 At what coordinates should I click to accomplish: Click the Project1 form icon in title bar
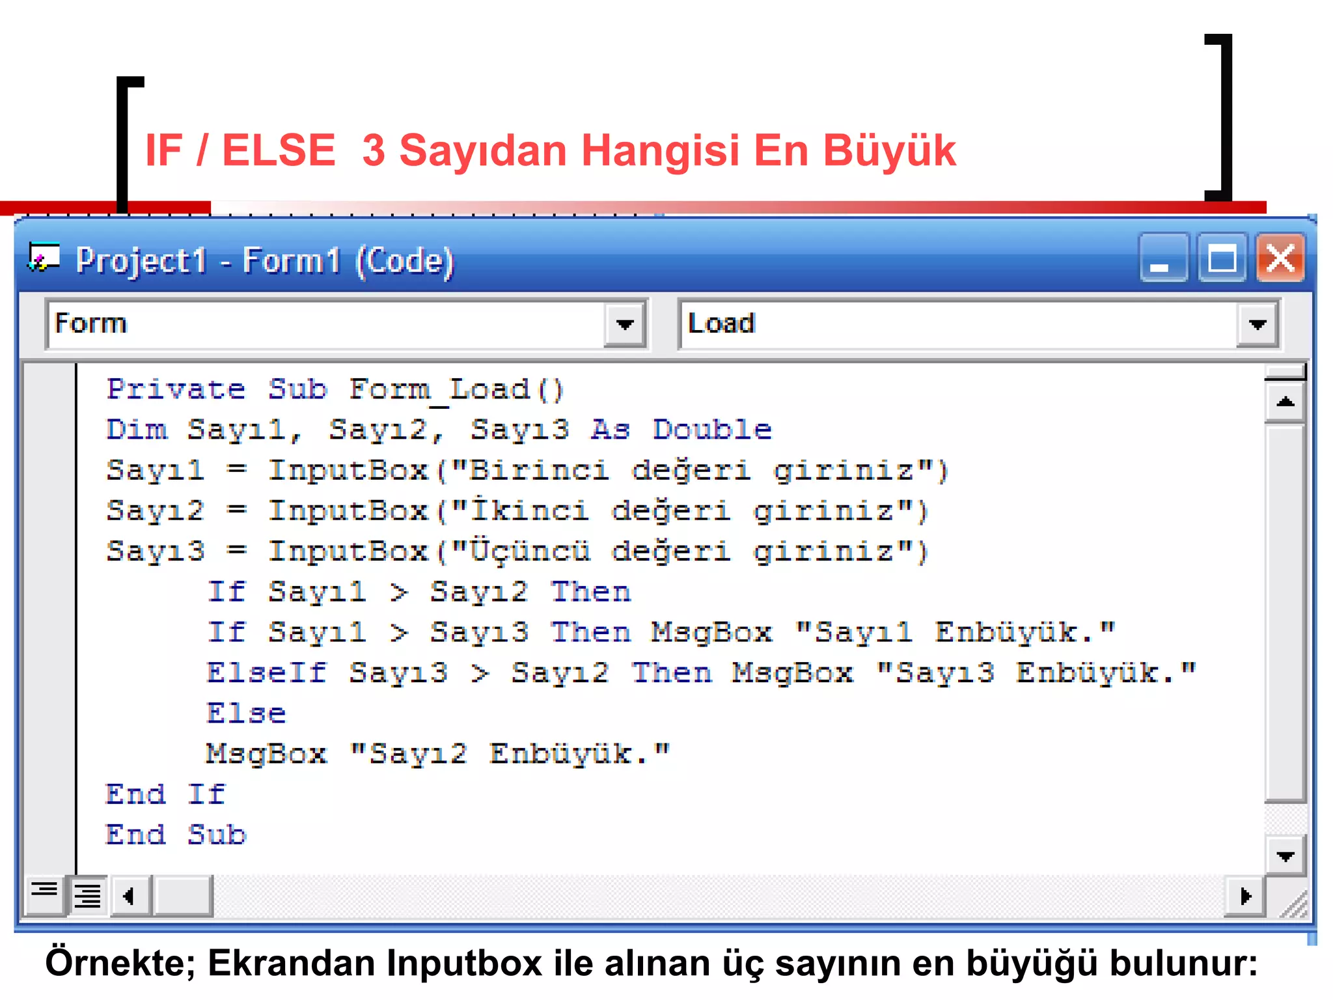[x=44, y=258]
